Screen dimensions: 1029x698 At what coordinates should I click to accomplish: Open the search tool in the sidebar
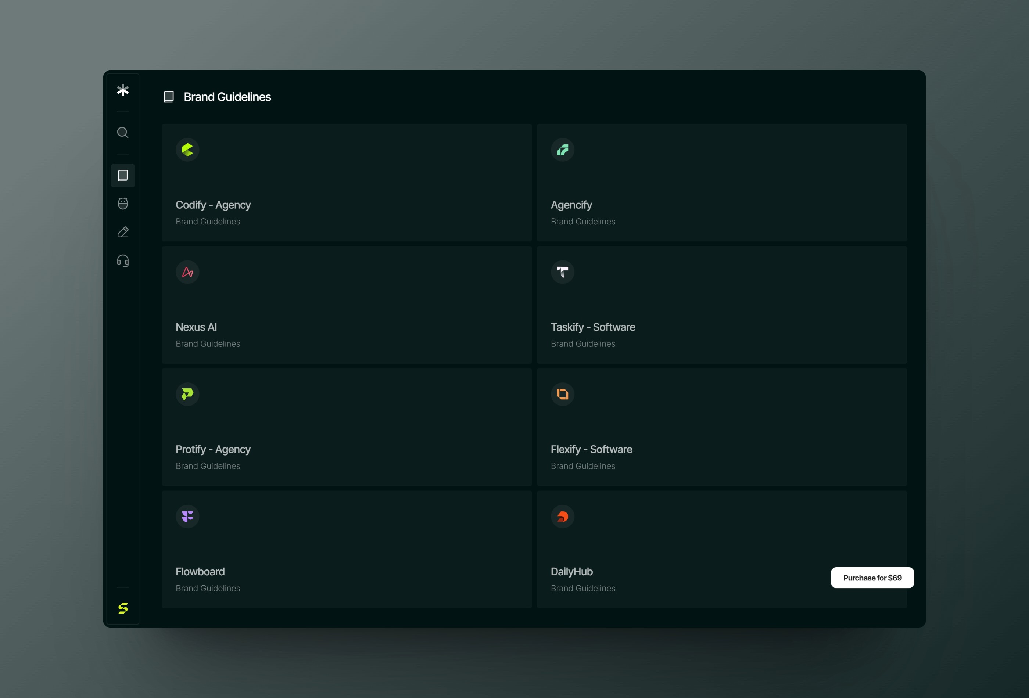tap(123, 132)
